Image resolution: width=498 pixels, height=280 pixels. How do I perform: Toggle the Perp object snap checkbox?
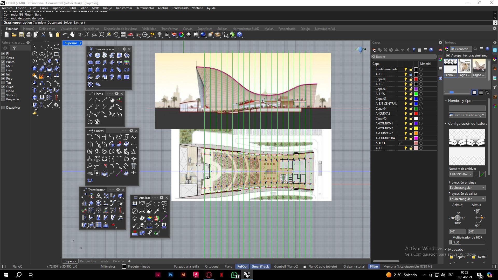pyautogui.click(x=3, y=79)
